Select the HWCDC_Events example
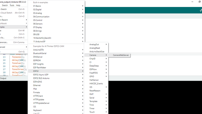 click(96, 84)
